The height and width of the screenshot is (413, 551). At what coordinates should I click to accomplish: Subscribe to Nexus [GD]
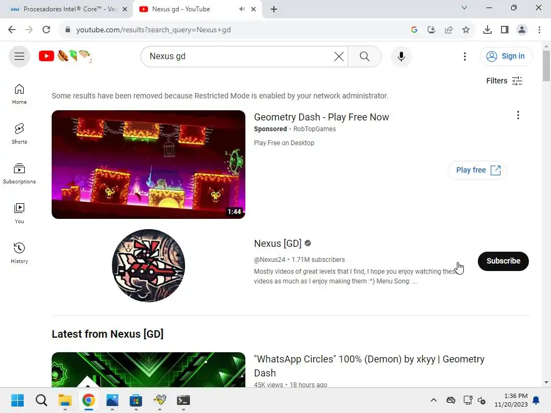pos(503,261)
